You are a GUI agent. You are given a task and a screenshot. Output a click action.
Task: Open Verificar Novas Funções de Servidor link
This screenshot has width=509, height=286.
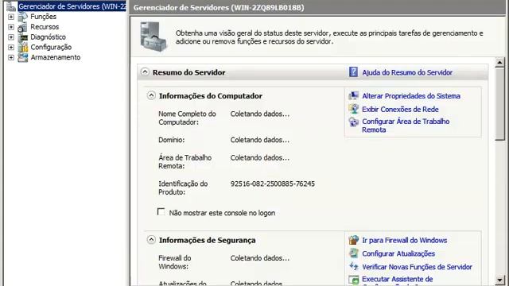click(x=417, y=267)
